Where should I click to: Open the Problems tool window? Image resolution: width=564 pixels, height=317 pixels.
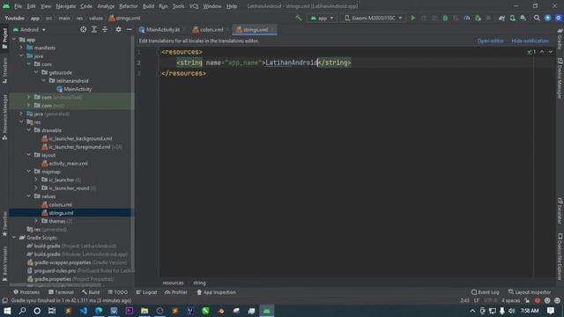(26, 292)
